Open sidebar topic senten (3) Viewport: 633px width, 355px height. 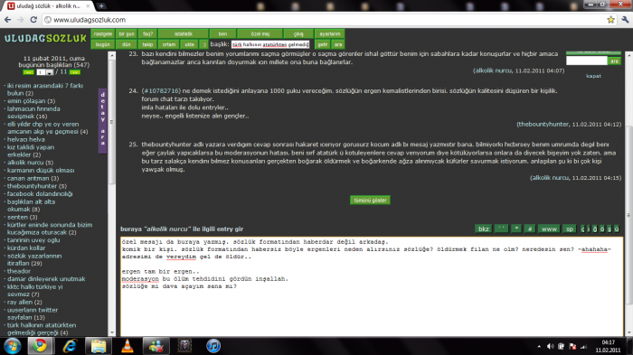[23, 217]
